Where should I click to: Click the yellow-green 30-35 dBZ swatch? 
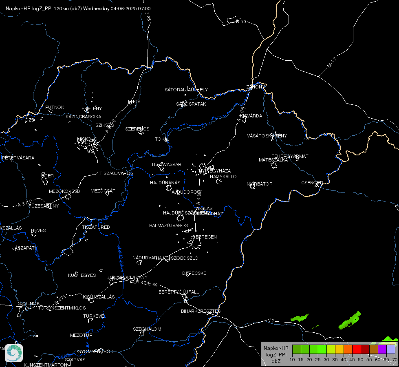coord(331,349)
